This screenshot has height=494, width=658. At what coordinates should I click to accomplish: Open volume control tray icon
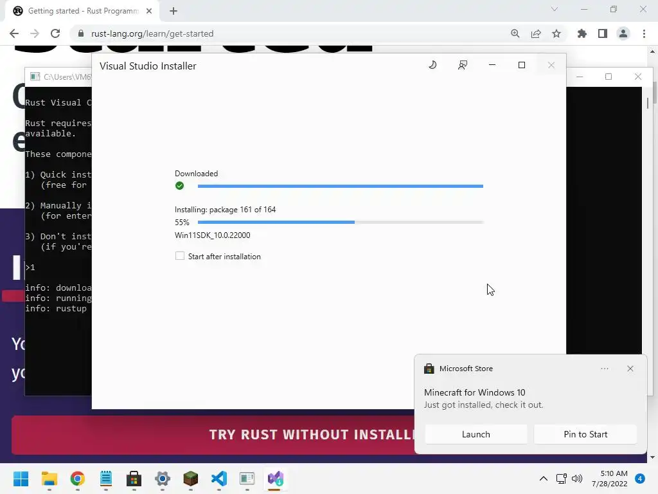[x=577, y=479]
